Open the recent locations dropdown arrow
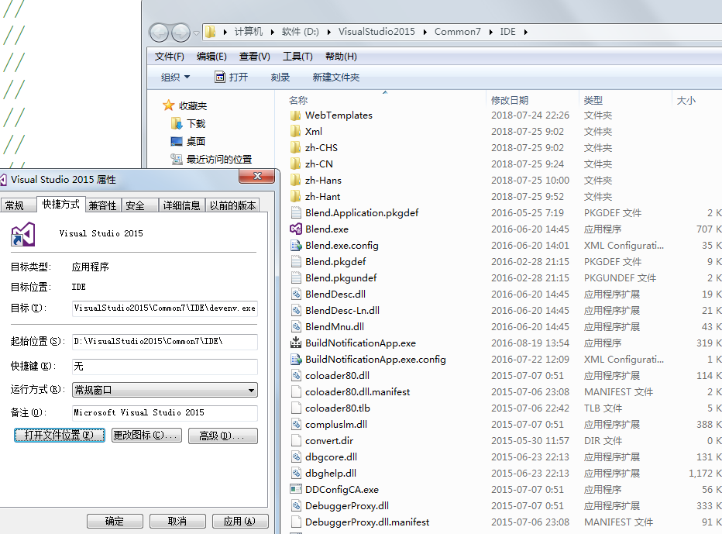722x534 pixels. [x=196, y=33]
